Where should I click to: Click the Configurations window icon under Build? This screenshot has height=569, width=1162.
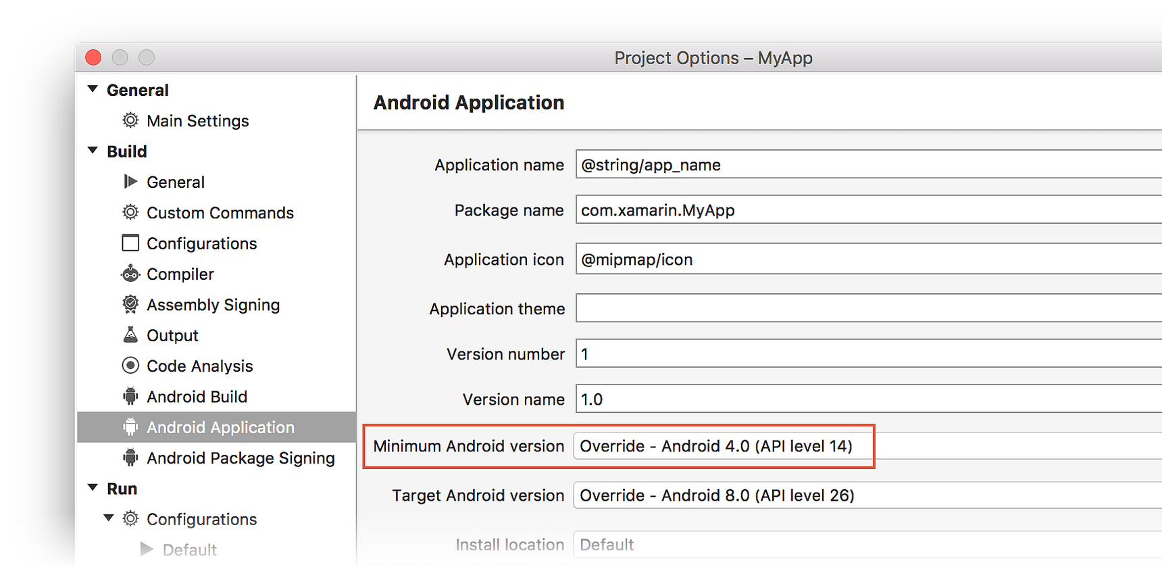[x=130, y=243]
